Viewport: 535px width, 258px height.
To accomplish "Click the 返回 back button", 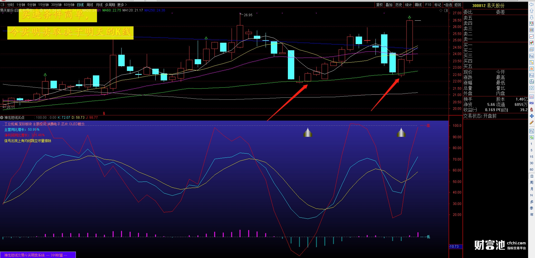I will [458, 5].
